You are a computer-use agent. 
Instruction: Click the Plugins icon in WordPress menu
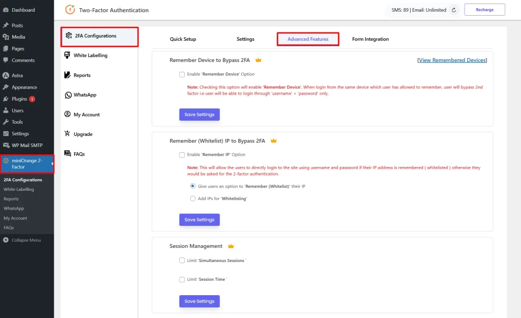pyautogui.click(x=6, y=99)
